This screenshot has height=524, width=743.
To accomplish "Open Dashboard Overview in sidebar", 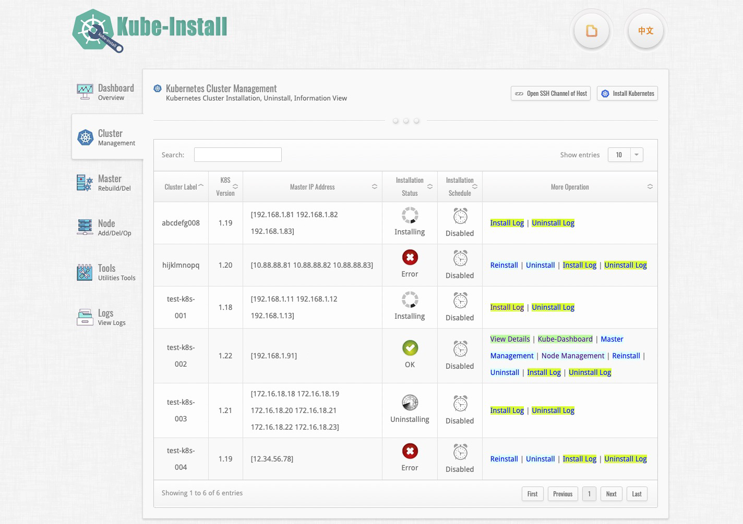I will click(x=106, y=92).
